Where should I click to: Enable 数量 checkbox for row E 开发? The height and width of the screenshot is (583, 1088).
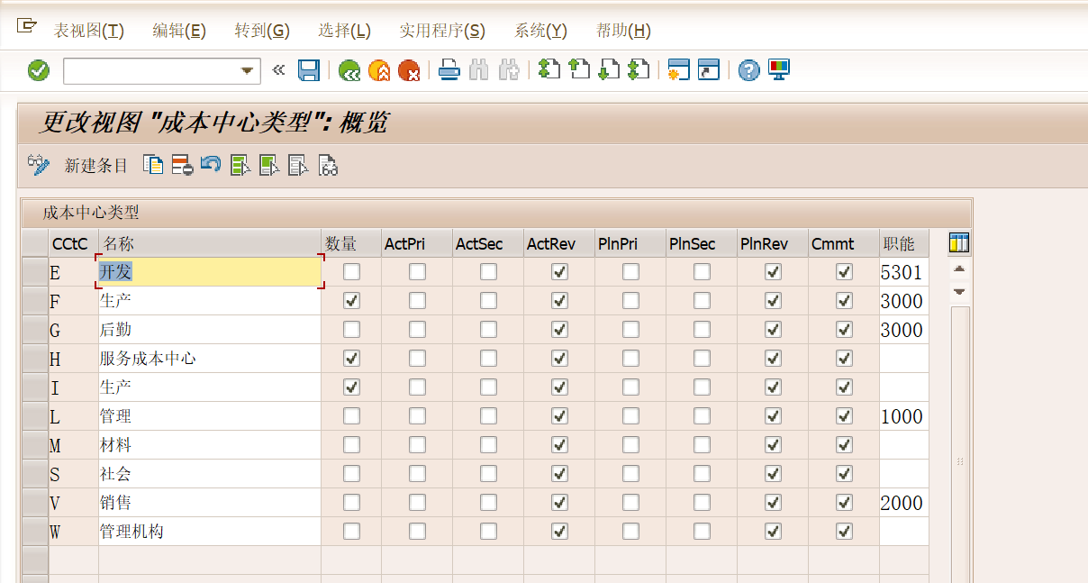(x=351, y=271)
